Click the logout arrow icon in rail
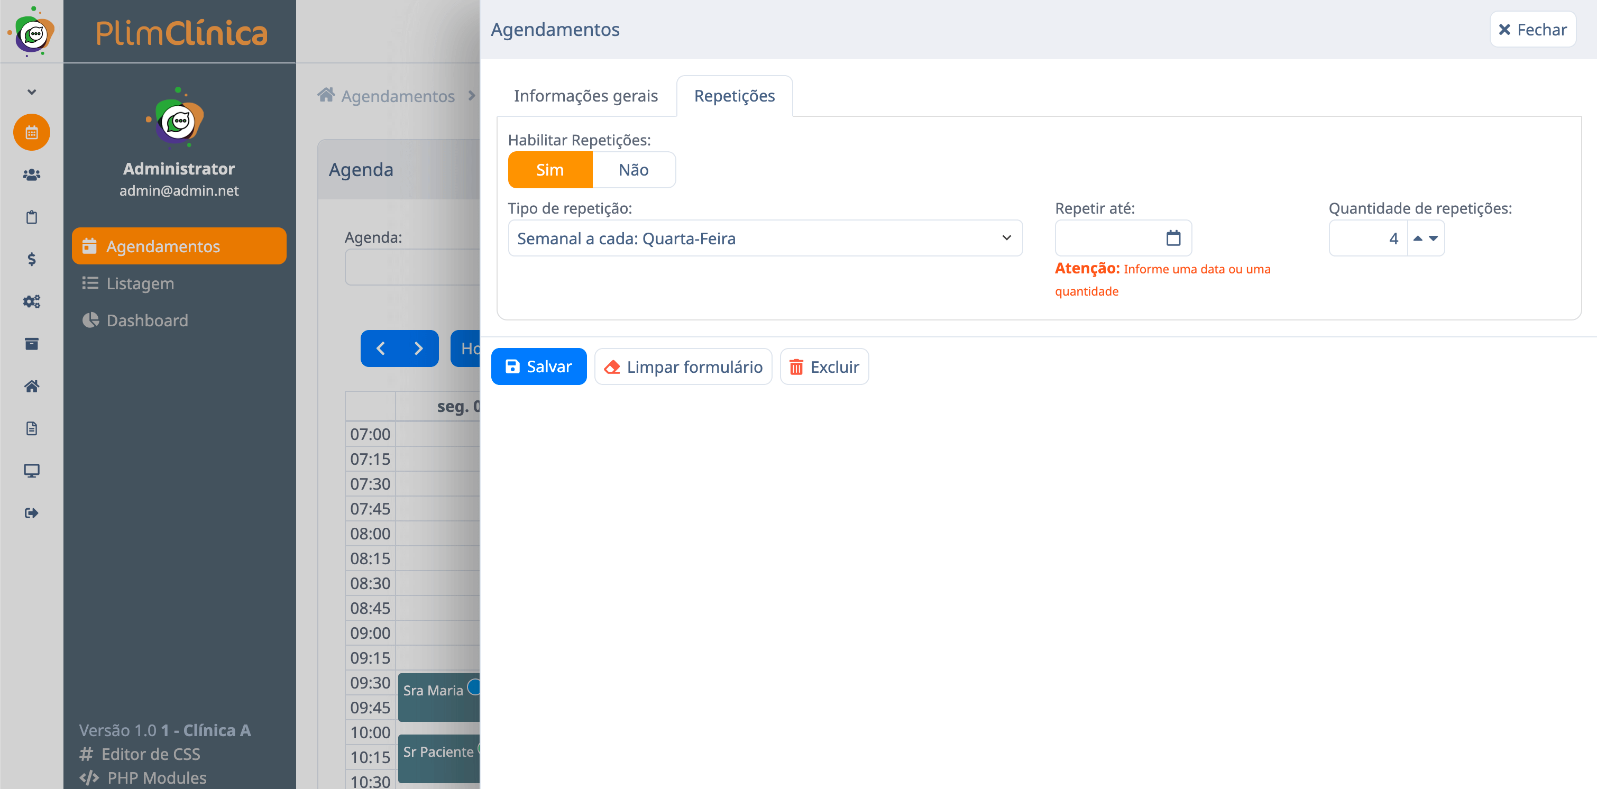Screen dimensions: 1597x789 pos(32,512)
